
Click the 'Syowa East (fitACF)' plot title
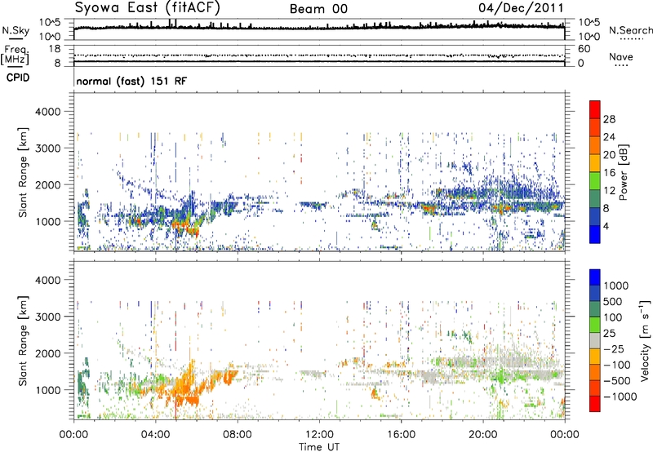coord(147,8)
